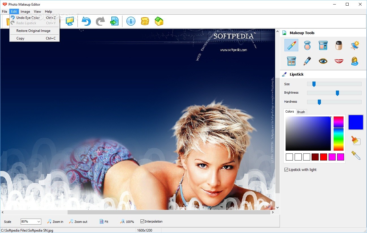Click the right arrow of horizontal scrollbar
The height and width of the screenshot is (233, 367).
[273, 212]
